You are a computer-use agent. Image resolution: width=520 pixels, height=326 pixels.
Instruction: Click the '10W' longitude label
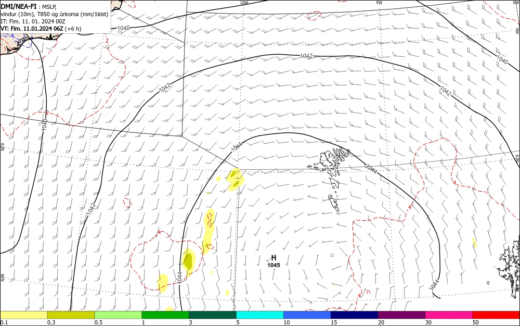[x=244, y=3]
